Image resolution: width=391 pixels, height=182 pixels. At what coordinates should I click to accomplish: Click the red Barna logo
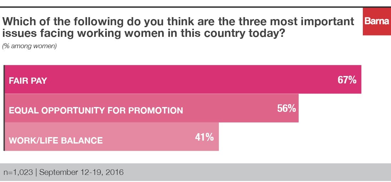click(x=377, y=22)
